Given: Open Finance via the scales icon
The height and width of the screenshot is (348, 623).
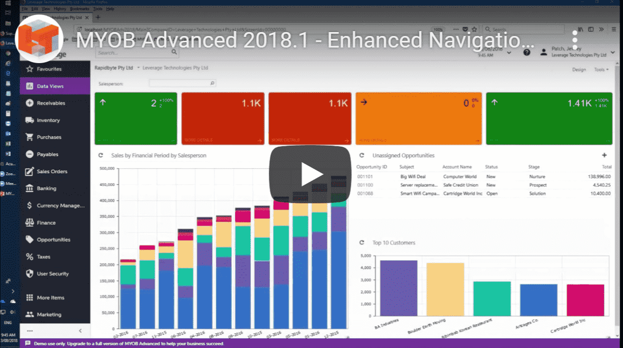Looking at the screenshot, I should pyautogui.click(x=29, y=222).
